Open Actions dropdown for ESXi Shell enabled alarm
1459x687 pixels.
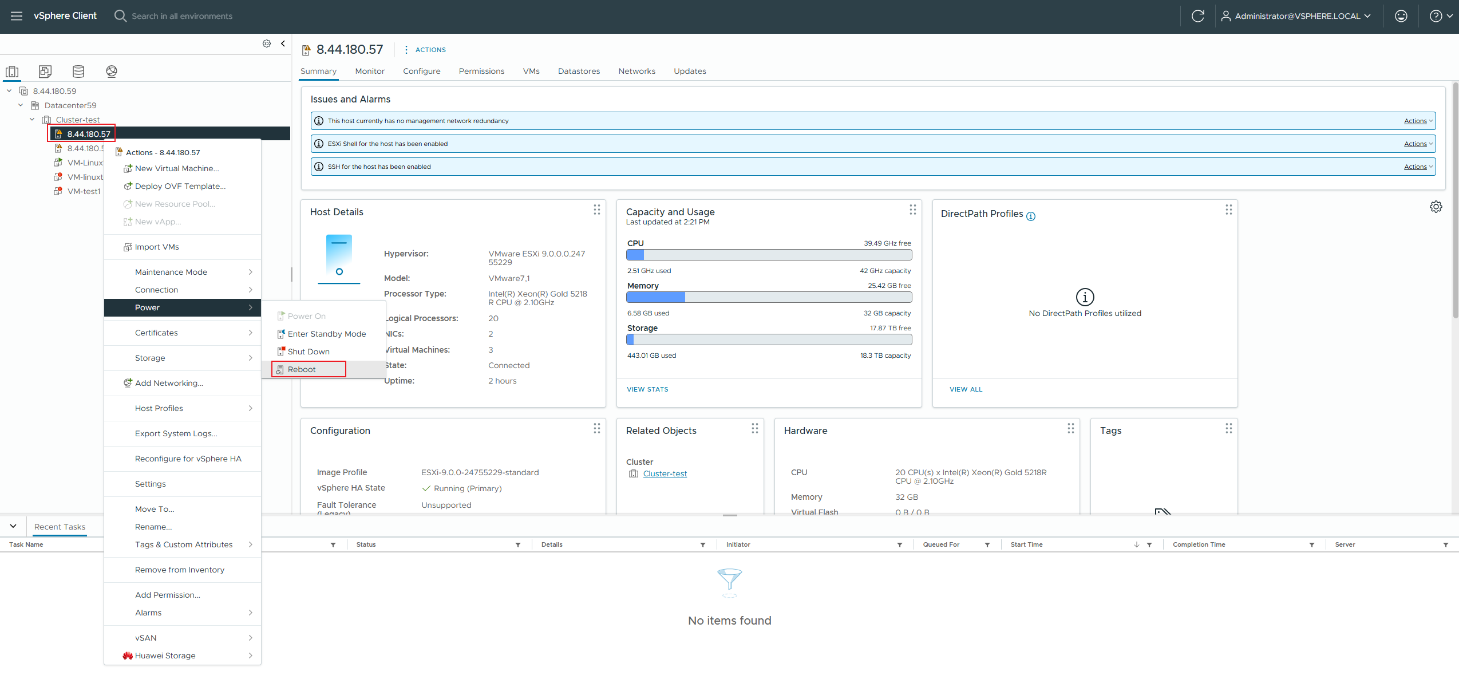1418,144
